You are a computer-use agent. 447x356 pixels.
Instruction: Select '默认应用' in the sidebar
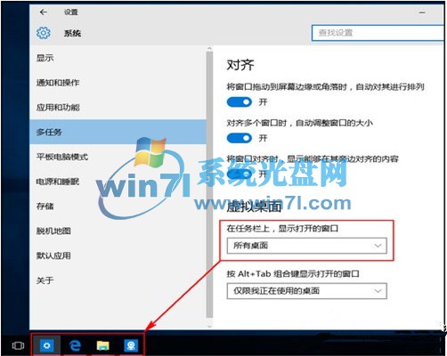click(x=118, y=255)
